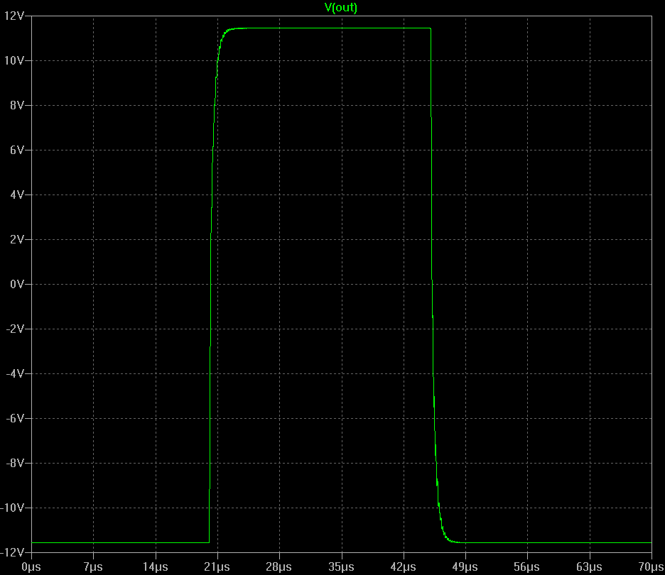
Task: Click the 21µs time axis label
Action: pyautogui.click(x=217, y=567)
